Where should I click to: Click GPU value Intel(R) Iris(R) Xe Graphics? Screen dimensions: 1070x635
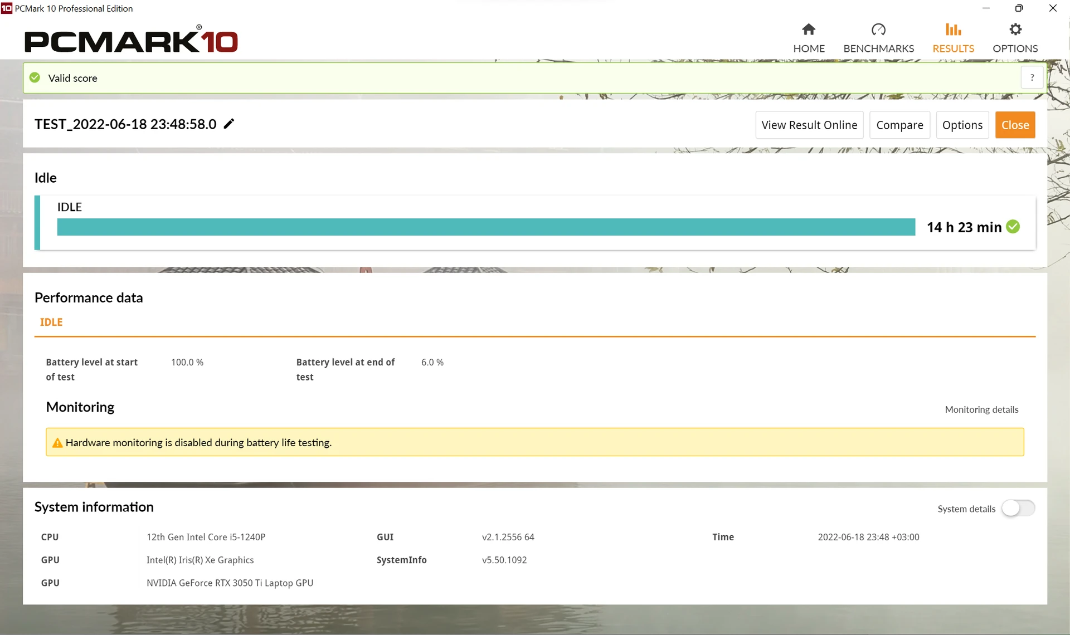(x=200, y=560)
